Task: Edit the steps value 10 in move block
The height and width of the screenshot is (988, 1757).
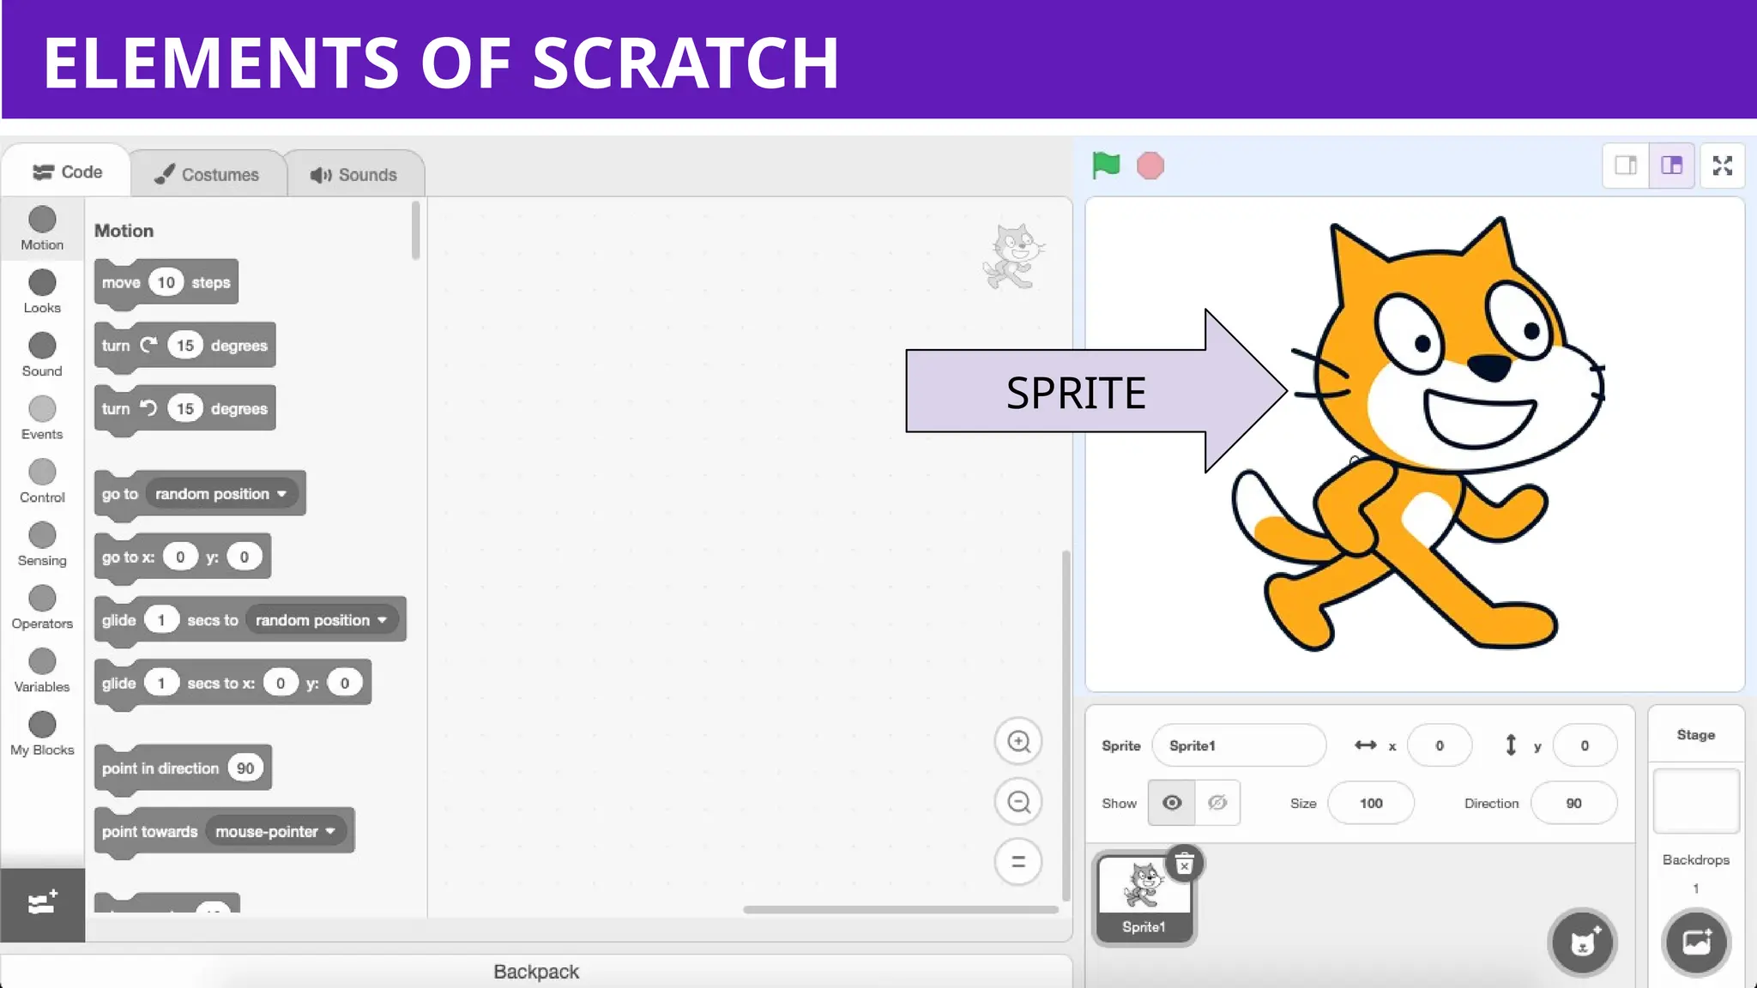Action: coord(166,282)
